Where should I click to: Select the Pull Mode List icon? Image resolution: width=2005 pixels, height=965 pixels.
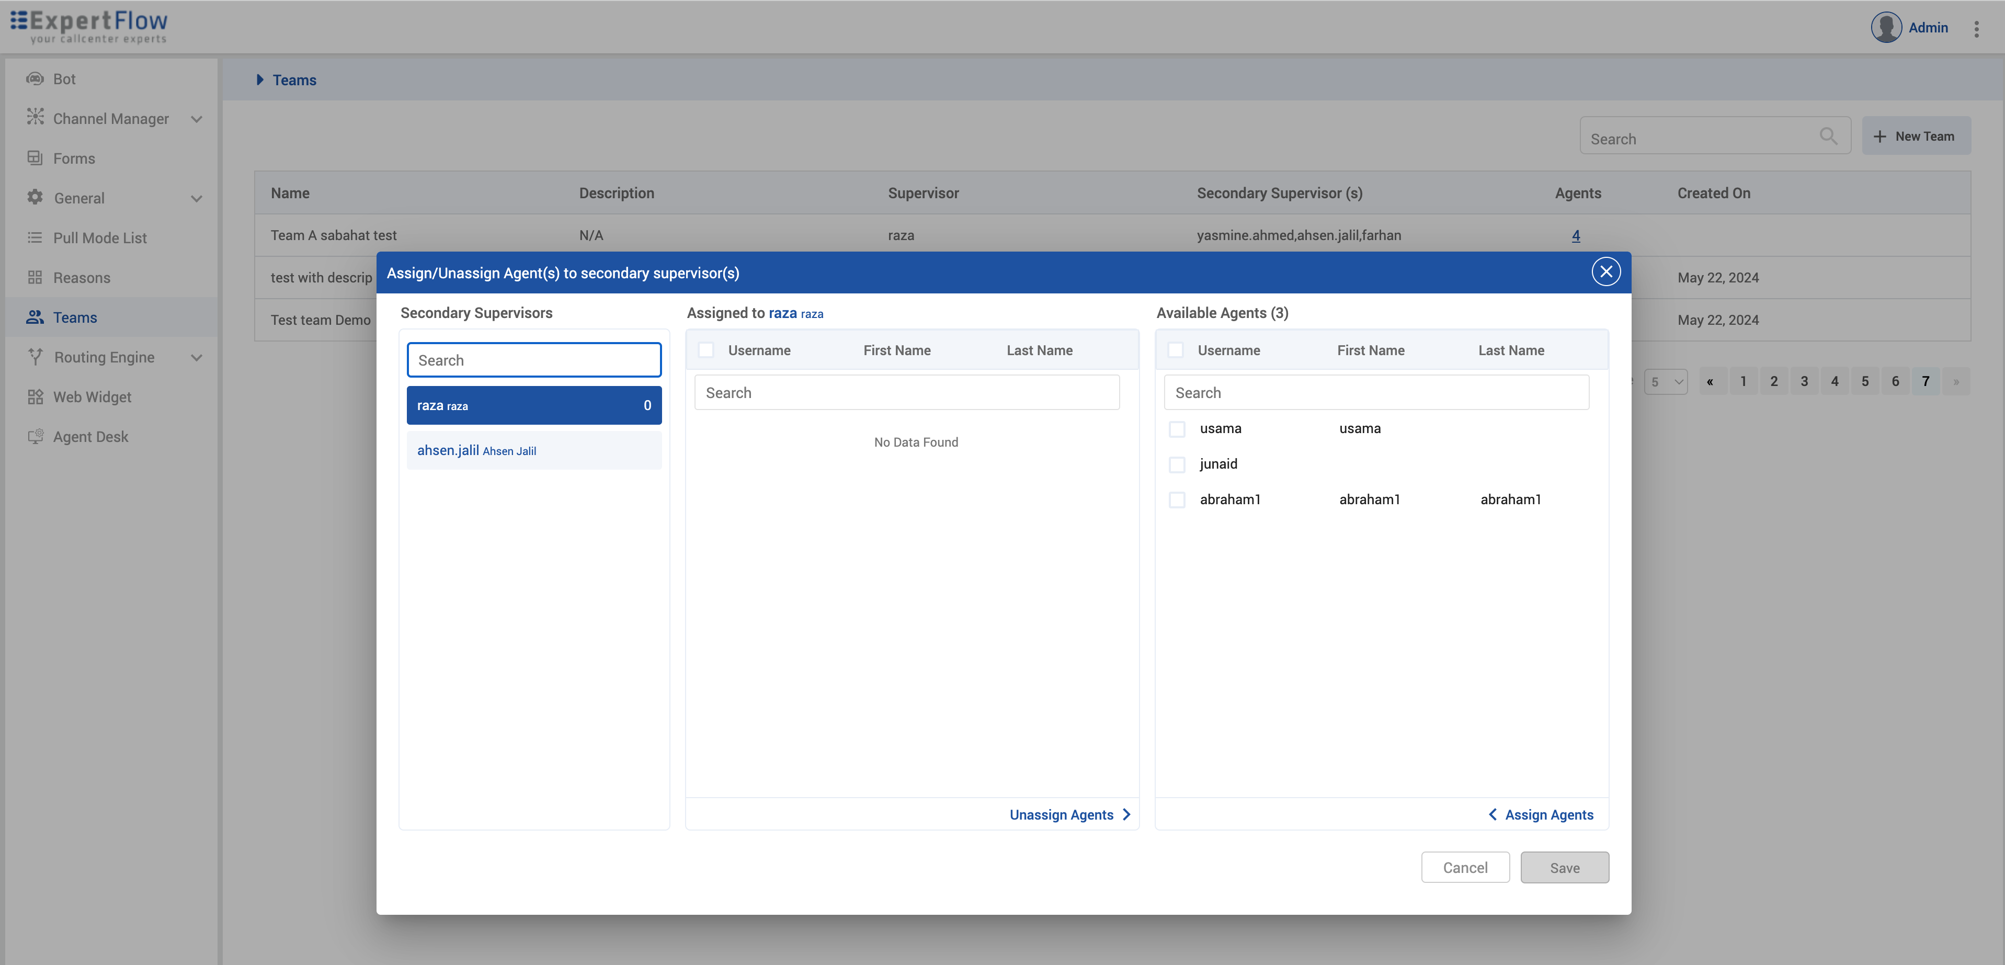click(x=36, y=237)
